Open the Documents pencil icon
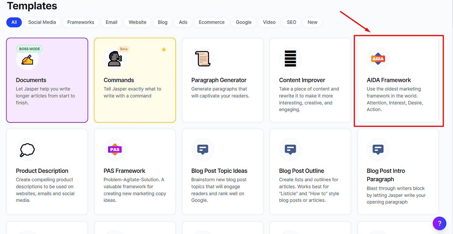The image size is (453, 234). (x=27, y=59)
